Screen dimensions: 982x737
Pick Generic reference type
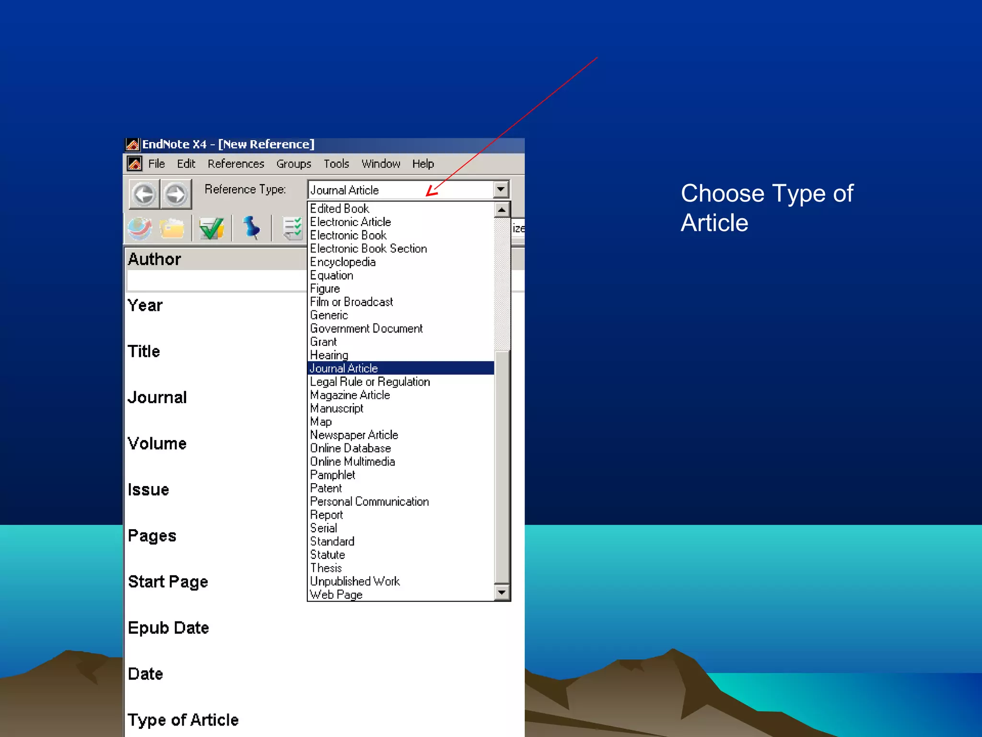pos(400,315)
